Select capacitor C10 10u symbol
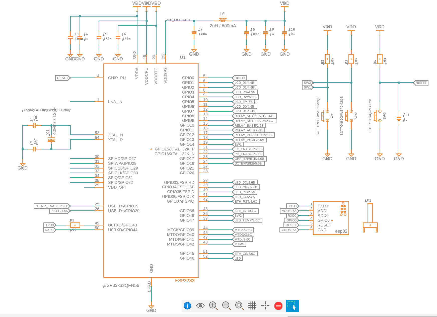The image size is (437, 317). [x=284, y=33]
